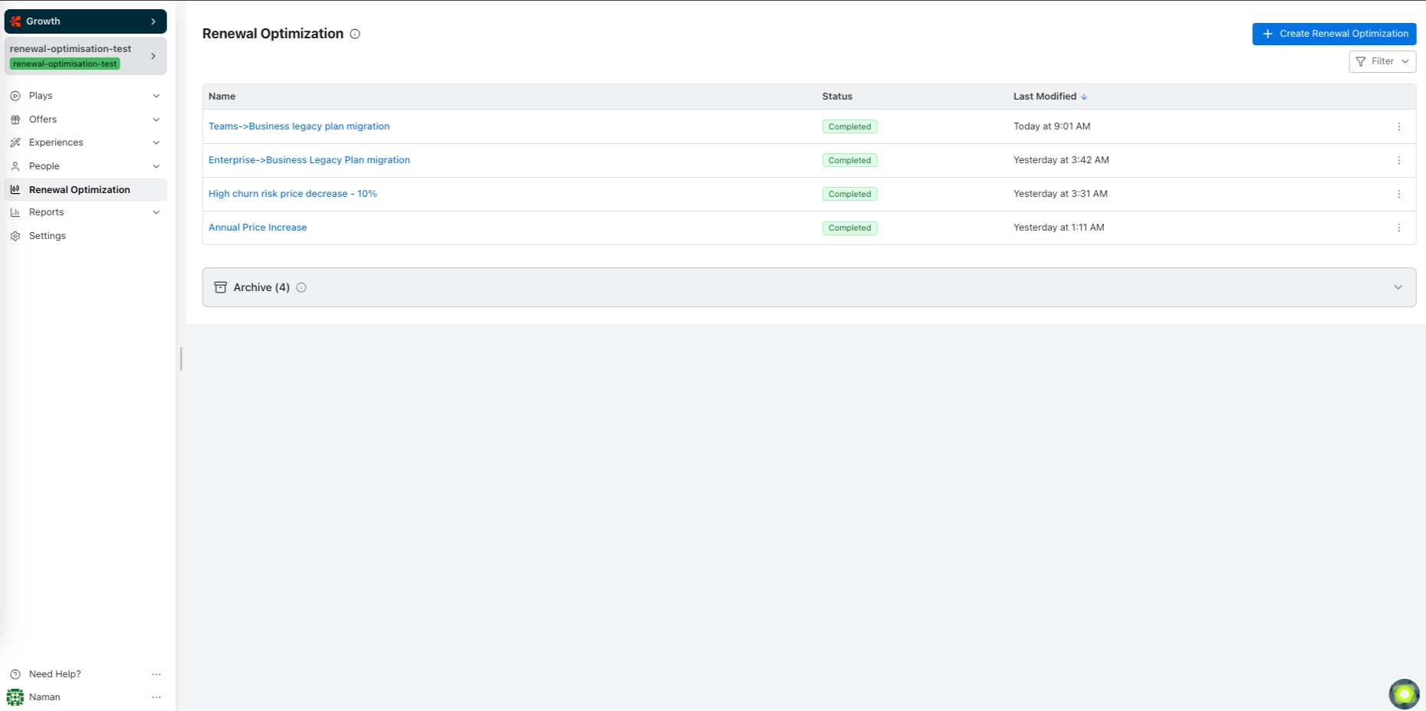The height and width of the screenshot is (711, 1426).
Task: Click the Growth app logo icon
Action: click(15, 21)
